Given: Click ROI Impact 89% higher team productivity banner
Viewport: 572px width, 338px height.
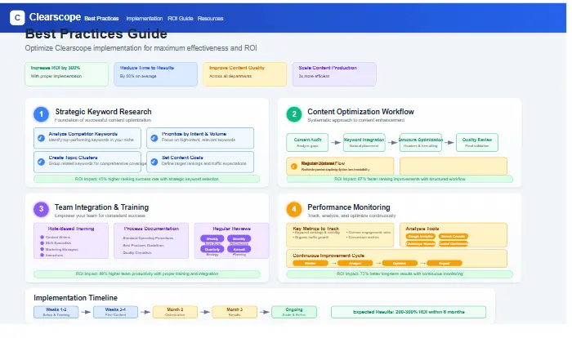Looking at the screenshot, I should 146,274.
